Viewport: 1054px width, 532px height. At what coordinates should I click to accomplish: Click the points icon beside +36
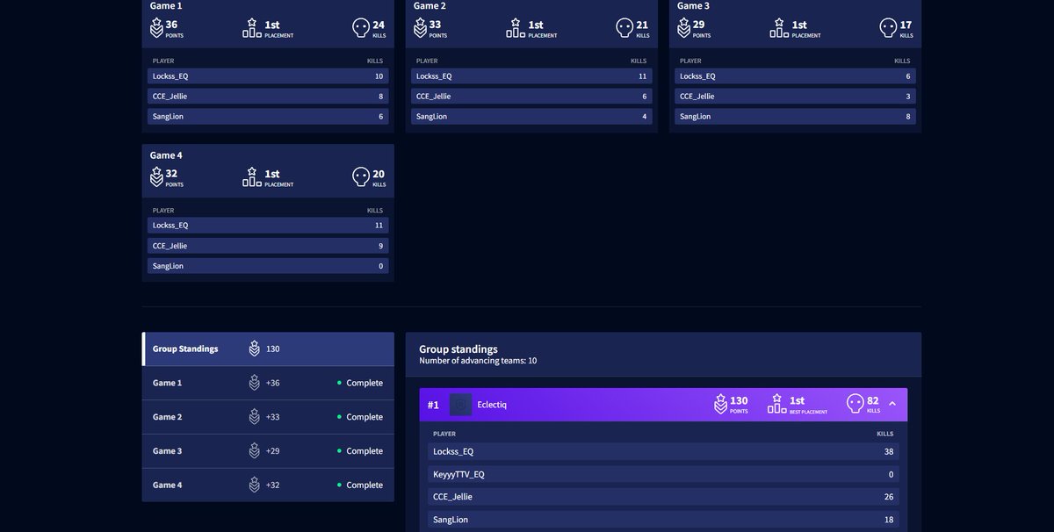pyautogui.click(x=254, y=383)
